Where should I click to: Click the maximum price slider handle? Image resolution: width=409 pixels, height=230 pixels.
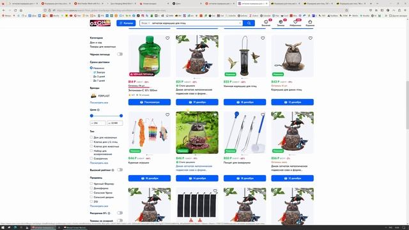coord(121,116)
